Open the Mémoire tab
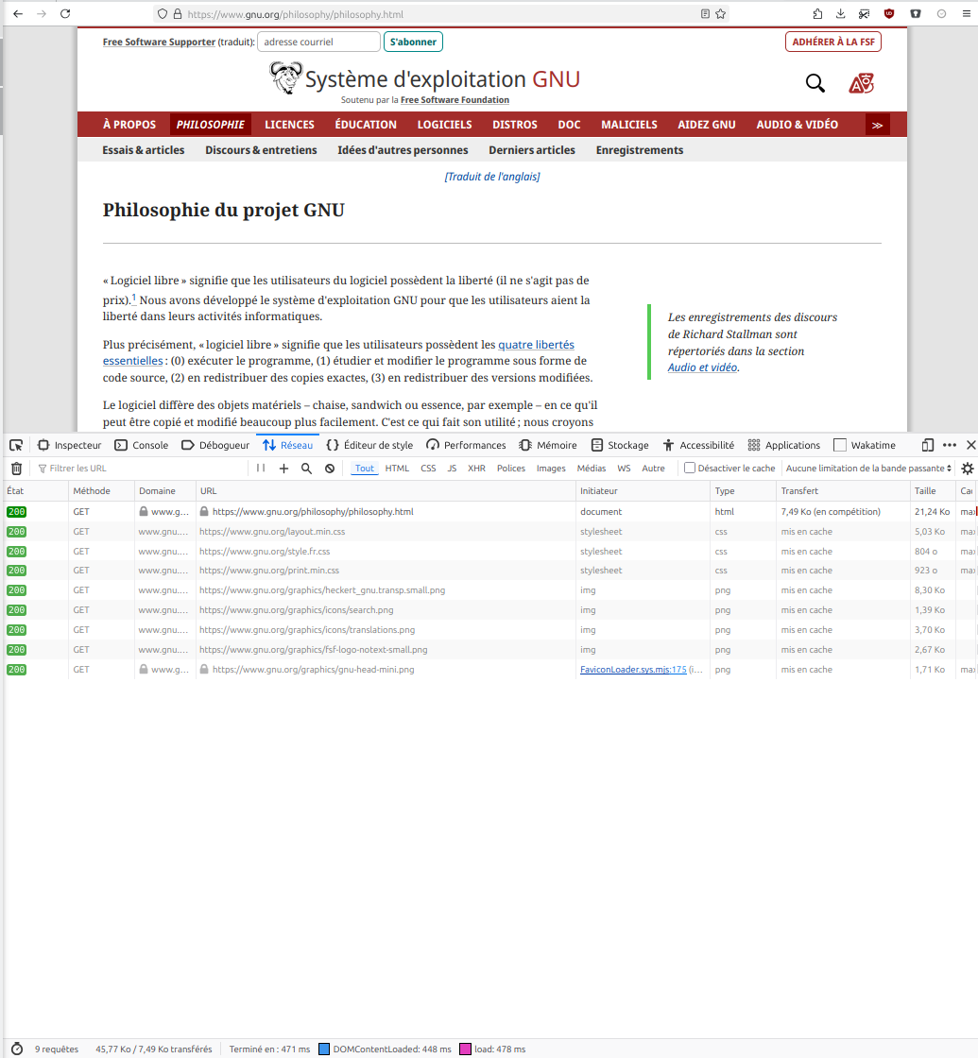The image size is (978, 1058). pyautogui.click(x=547, y=445)
